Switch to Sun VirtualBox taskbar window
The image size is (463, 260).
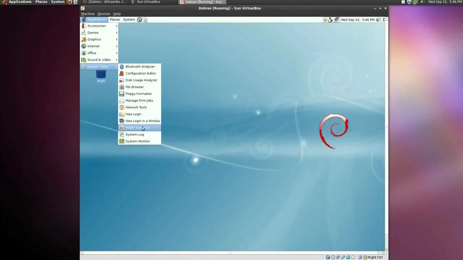pyautogui.click(x=146, y=2)
